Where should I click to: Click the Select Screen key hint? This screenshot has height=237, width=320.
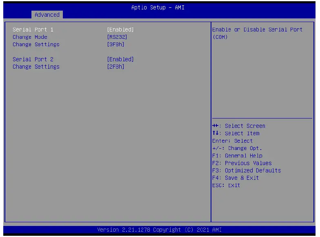(239, 126)
